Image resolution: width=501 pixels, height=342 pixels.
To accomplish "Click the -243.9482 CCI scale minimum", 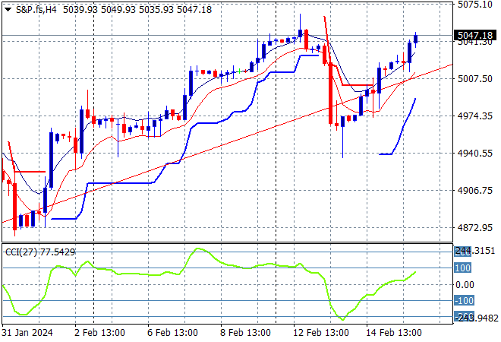I will pyautogui.click(x=476, y=318).
